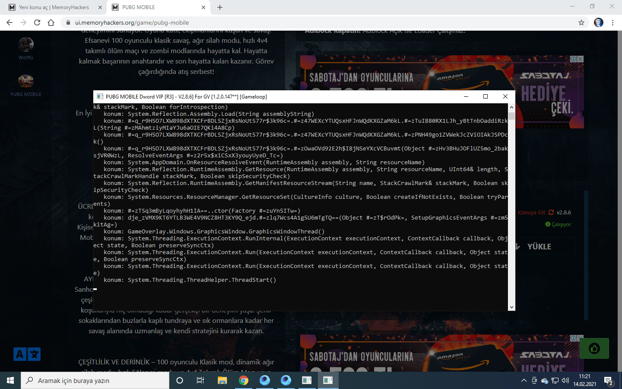Click the "PUBG MOBILE" sidebar label

click(26, 94)
